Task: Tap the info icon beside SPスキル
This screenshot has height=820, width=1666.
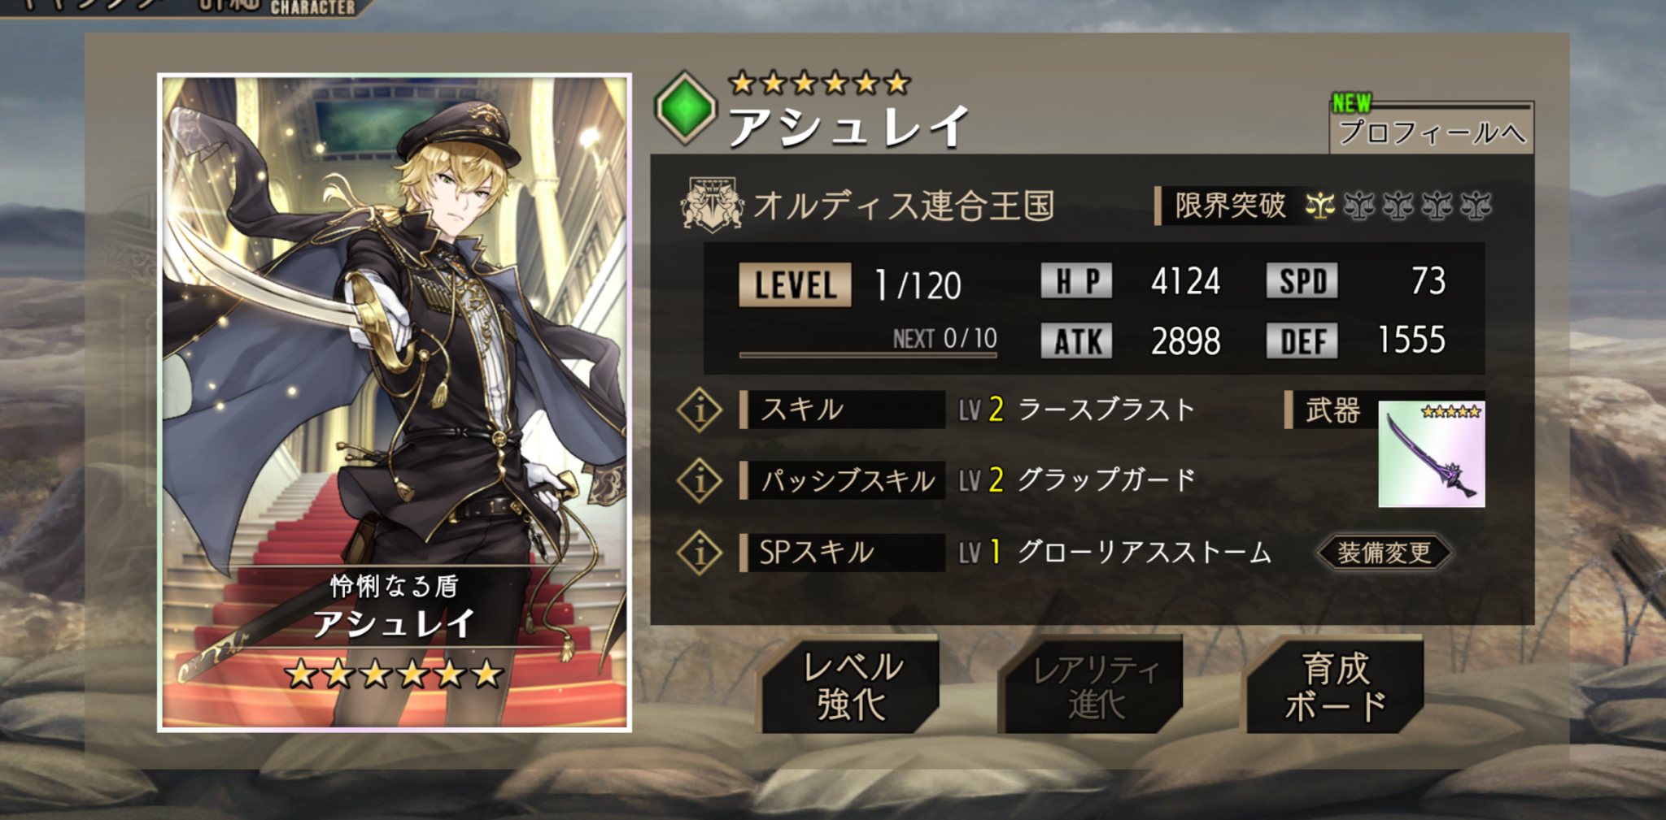Action: pos(700,553)
